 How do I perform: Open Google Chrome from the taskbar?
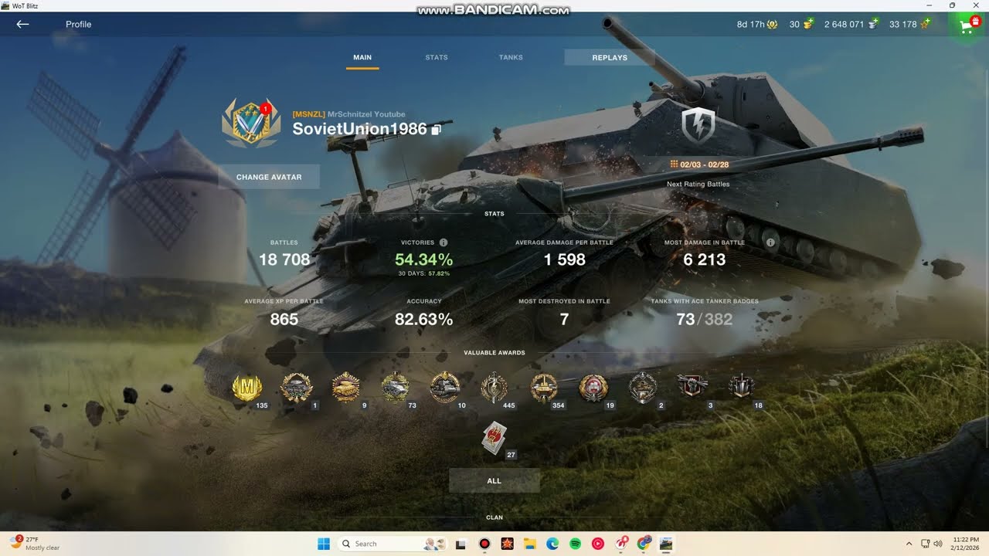pos(644,544)
